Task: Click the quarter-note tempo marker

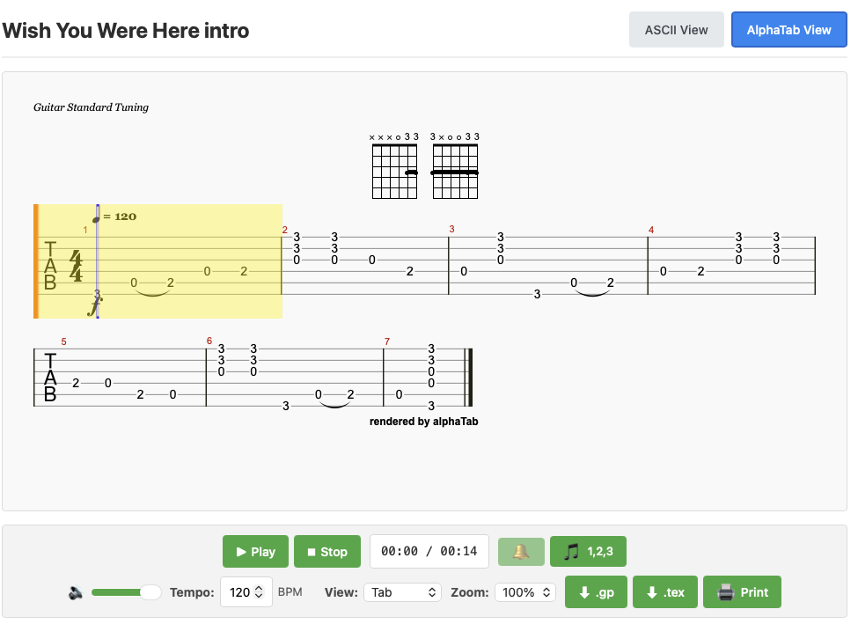Action: click(97, 216)
